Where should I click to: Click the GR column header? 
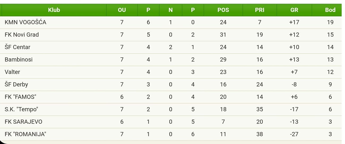[x=294, y=10]
